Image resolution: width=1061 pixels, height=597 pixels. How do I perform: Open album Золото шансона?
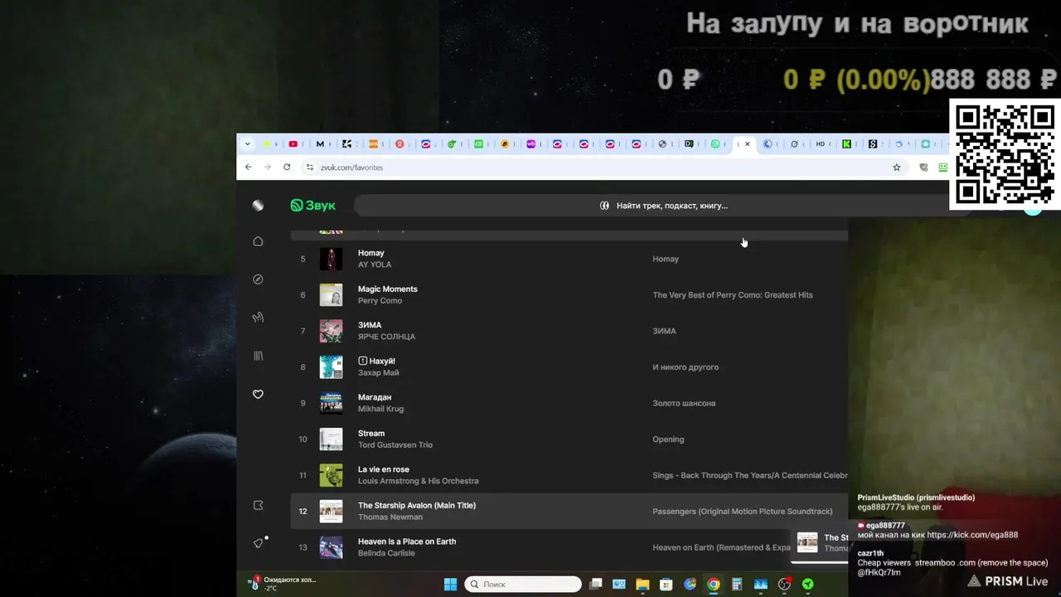(684, 403)
